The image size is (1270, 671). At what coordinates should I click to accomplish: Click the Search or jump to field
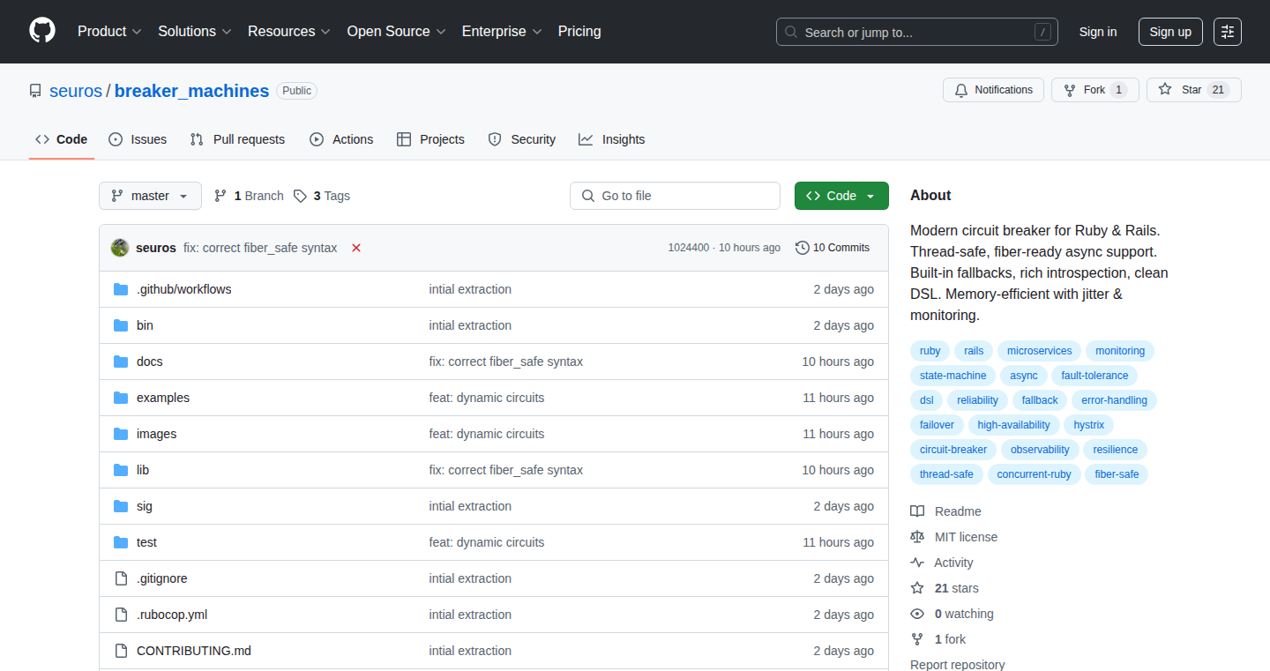(917, 32)
